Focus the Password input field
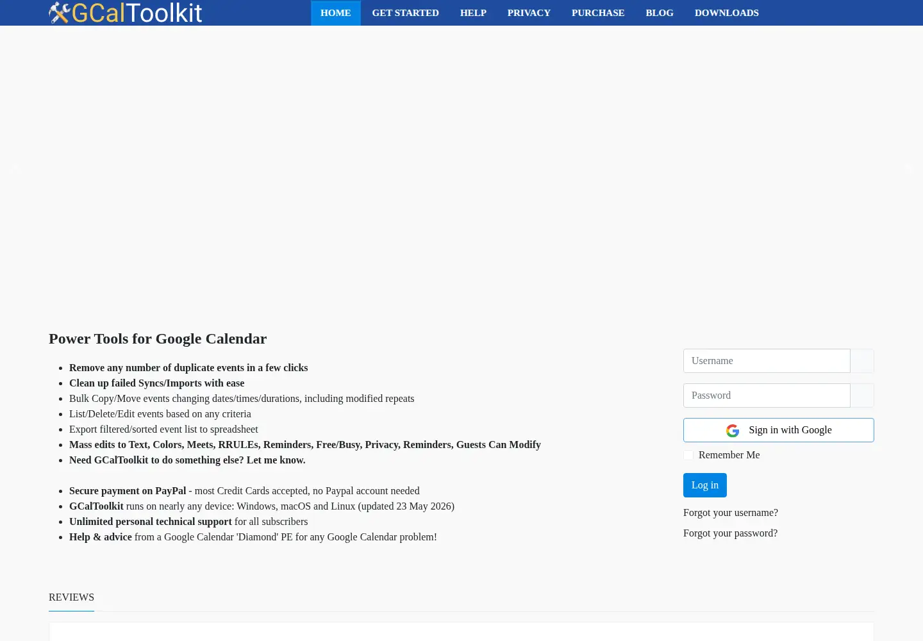The width and height of the screenshot is (923, 641). 767,395
